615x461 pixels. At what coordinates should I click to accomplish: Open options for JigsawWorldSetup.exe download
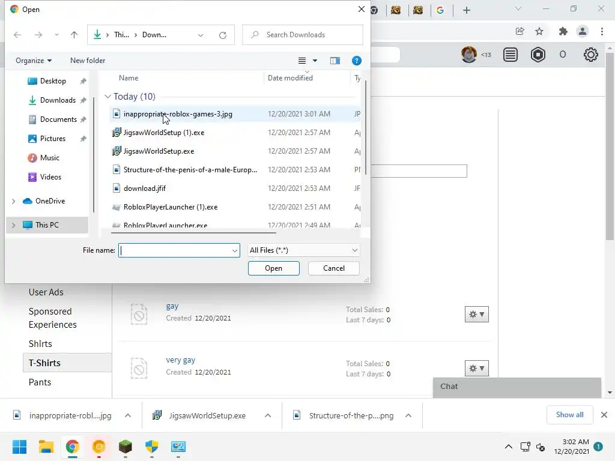tap(267, 415)
